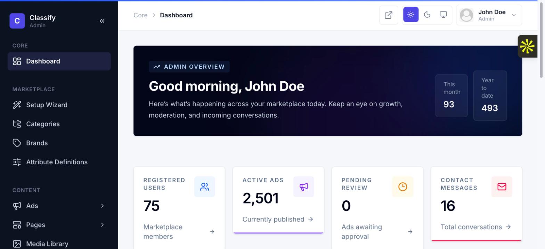Click the Active Ads count 2,501
Viewport: 545px width, 249px height.
(261, 198)
